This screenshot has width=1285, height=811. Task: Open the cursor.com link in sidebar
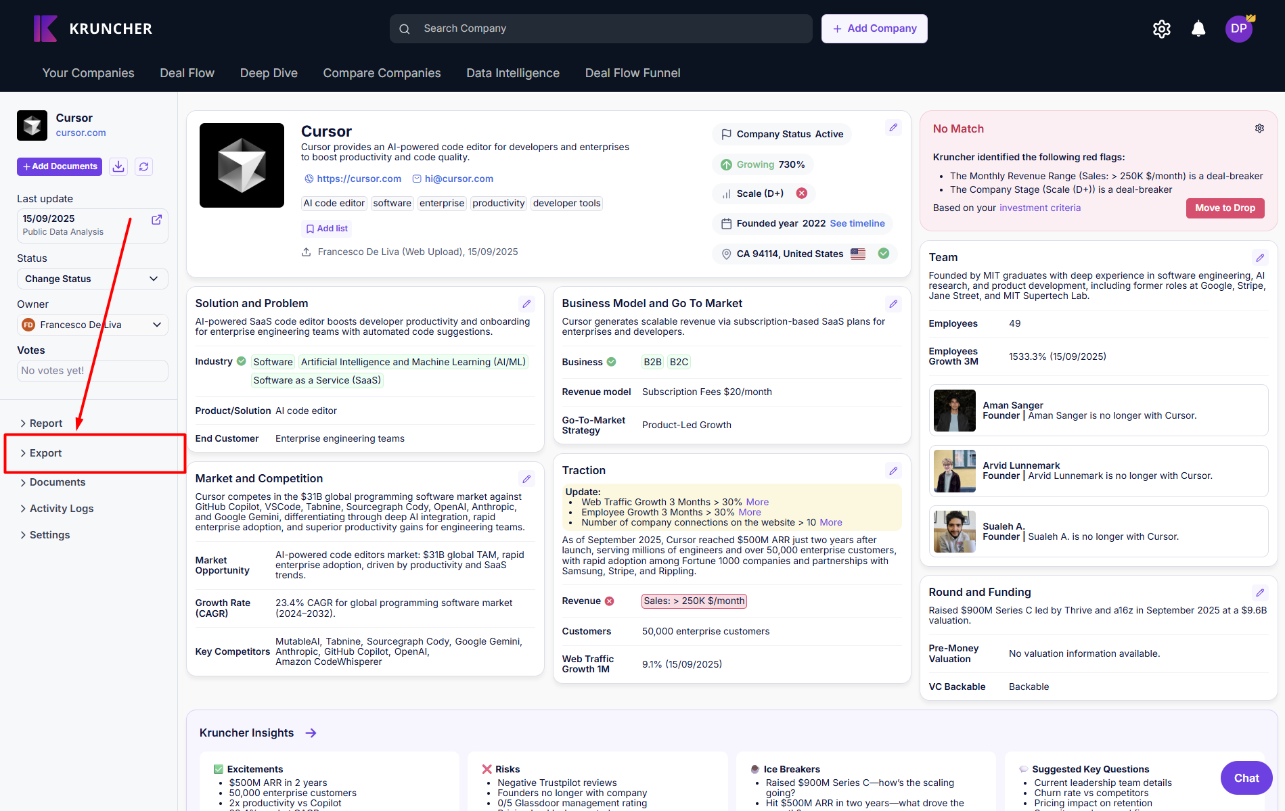coord(81,133)
